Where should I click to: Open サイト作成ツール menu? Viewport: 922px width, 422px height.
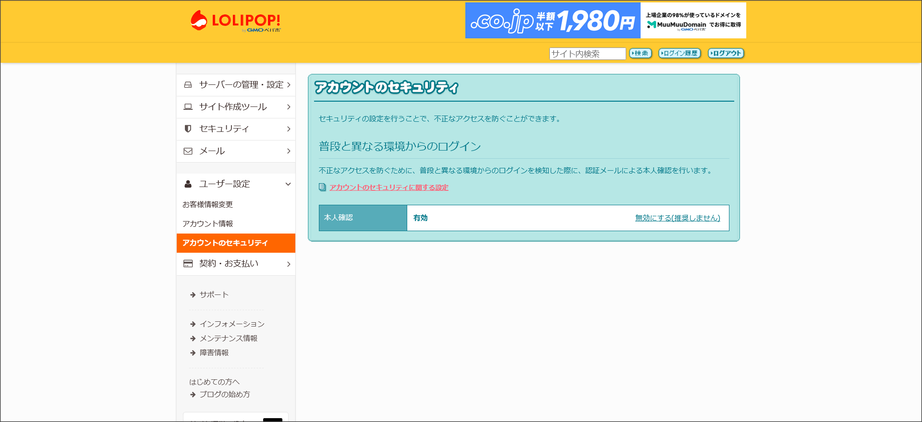[x=236, y=107]
